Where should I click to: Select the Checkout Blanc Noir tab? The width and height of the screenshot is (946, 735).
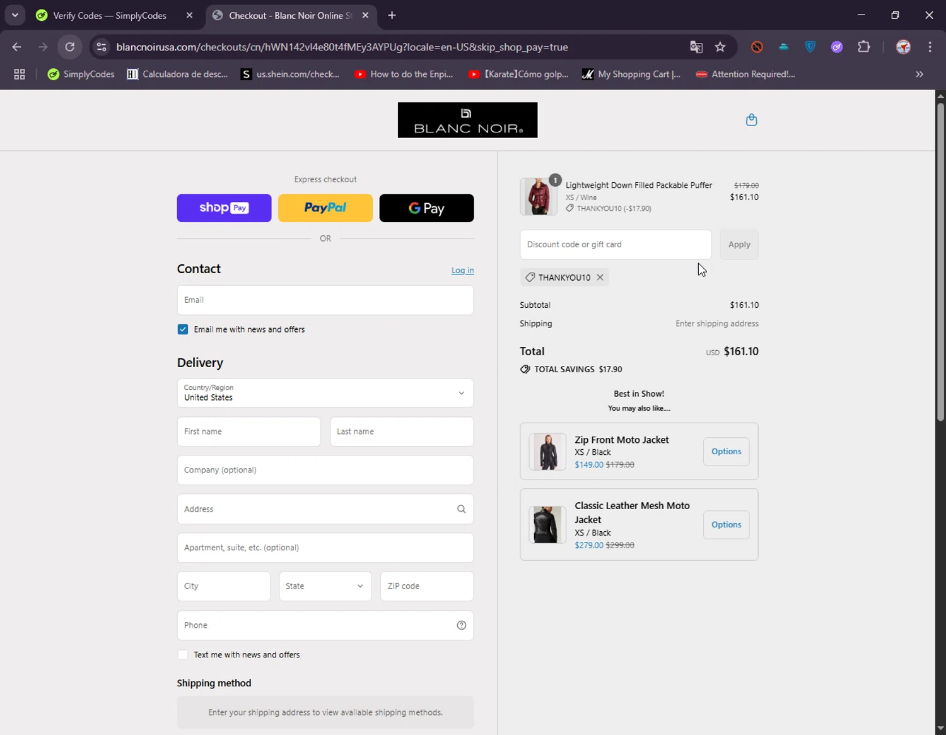coord(290,15)
